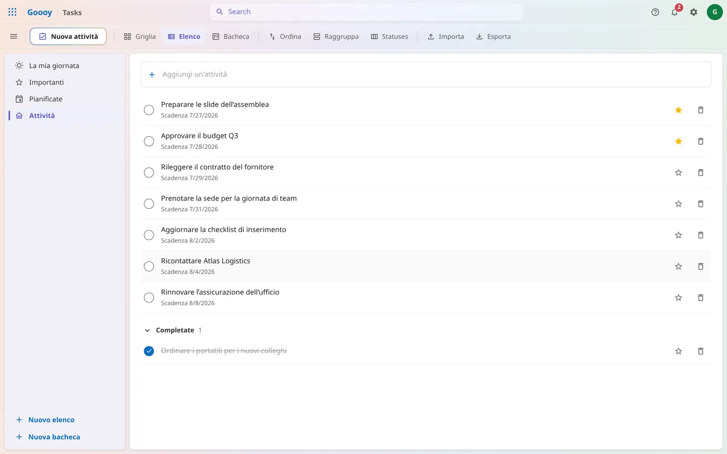Mark 'Prenotare la sede' task as important

[679, 204]
